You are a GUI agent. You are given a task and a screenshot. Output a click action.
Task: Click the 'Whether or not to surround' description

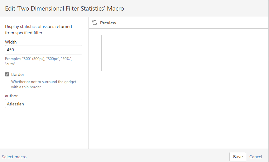(44, 84)
